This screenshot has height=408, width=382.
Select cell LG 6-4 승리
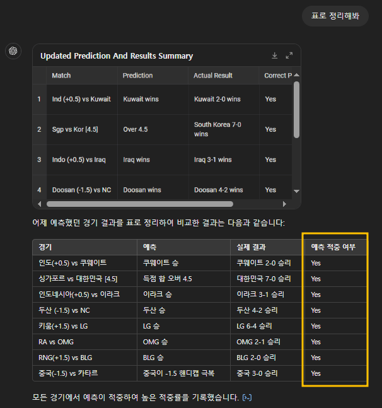pyautogui.click(x=267, y=326)
